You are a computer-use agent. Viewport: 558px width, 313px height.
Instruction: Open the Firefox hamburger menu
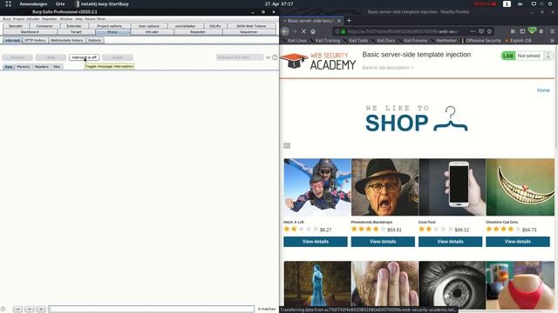(x=552, y=31)
